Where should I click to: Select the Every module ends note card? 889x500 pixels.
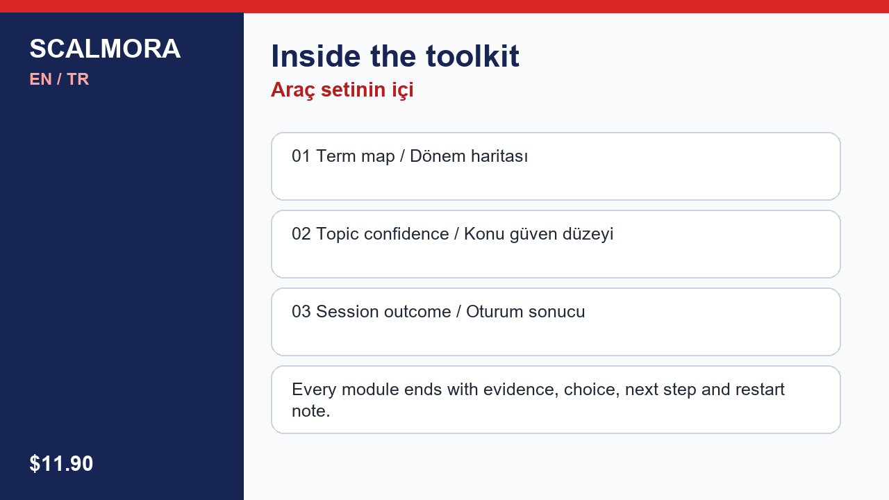(556, 399)
